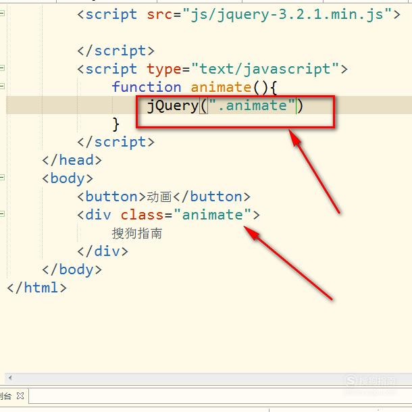Click the </script> tag directly before </head>
The width and height of the screenshot is (412, 412).
116,142
